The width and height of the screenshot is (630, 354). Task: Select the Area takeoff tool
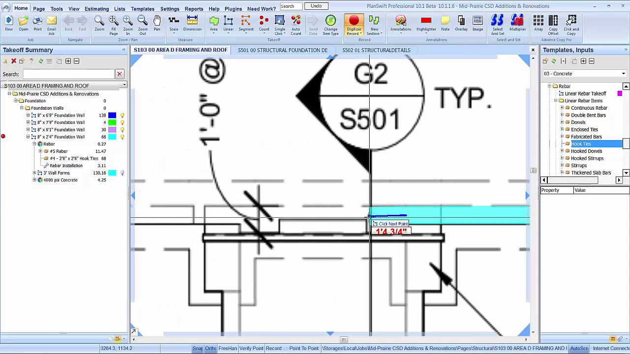click(214, 23)
